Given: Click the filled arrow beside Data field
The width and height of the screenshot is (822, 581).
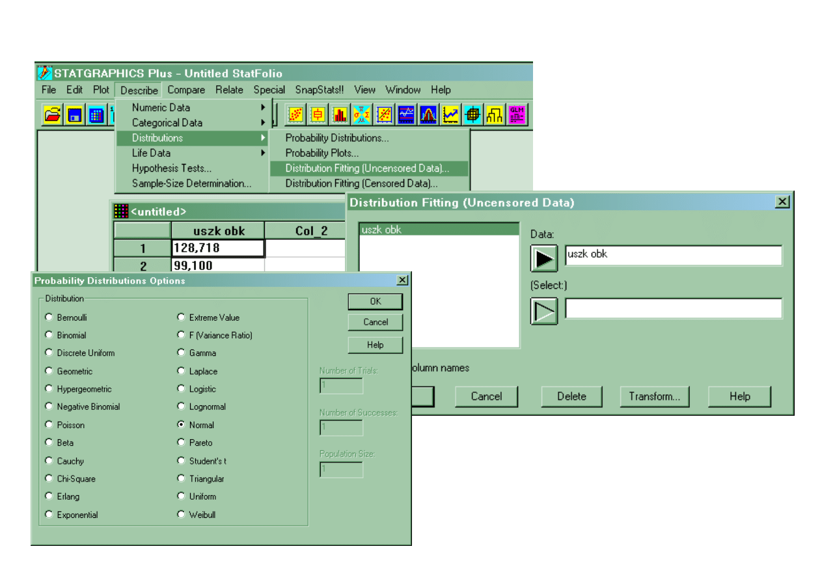Looking at the screenshot, I should point(544,258).
